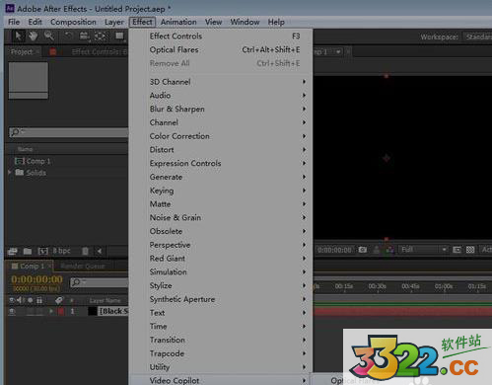Toggle the transparency grid icon in viewer

(x=470, y=250)
